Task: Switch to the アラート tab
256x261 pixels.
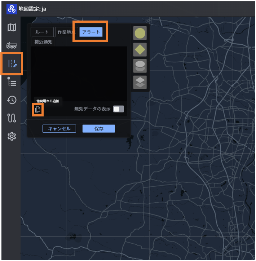Action: (91, 32)
